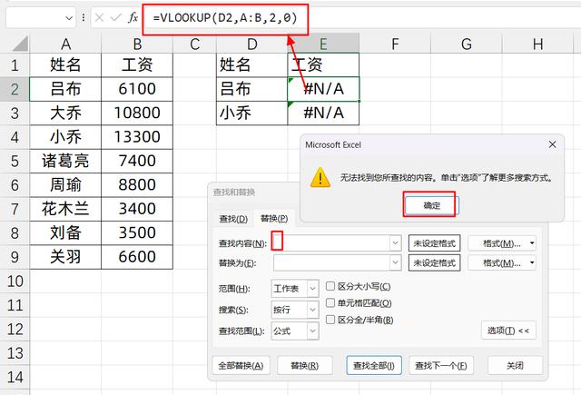The height and width of the screenshot is (395, 581).
Task: Select cell A7 containing 花木兰
Action: click(65, 209)
